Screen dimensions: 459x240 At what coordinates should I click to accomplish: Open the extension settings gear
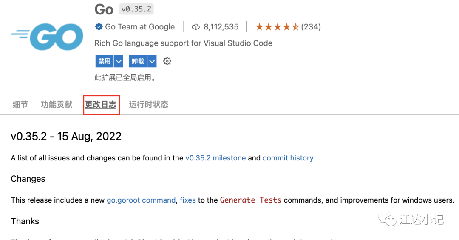pyautogui.click(x=167, y=61)
